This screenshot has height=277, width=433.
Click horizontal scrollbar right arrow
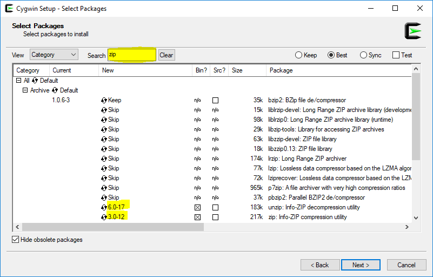[407, 227]
